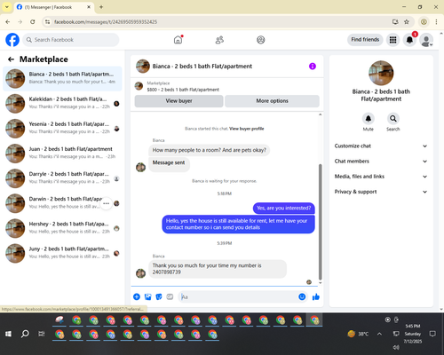Image resolution: width=444 pixels, height=355 pixels.
Task: Select "Yes, are you interested?" message
Action: [284, 208]
